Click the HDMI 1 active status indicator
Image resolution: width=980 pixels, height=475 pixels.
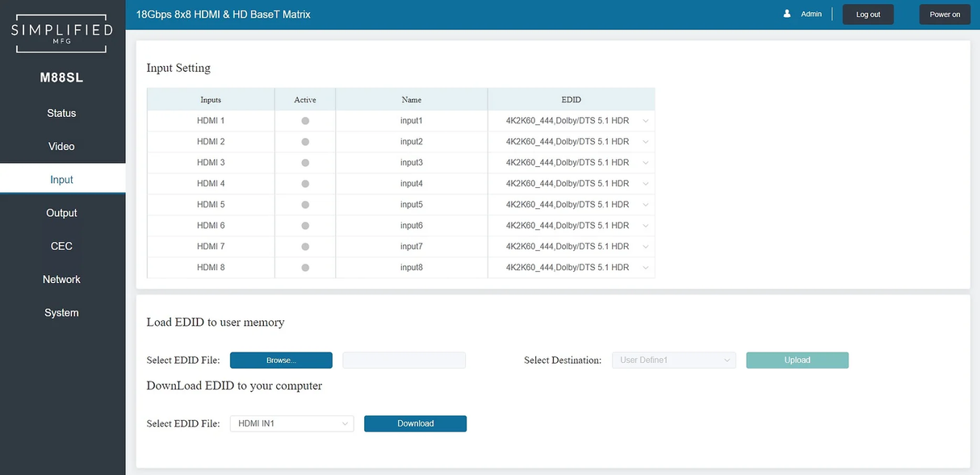coord(305,121)
